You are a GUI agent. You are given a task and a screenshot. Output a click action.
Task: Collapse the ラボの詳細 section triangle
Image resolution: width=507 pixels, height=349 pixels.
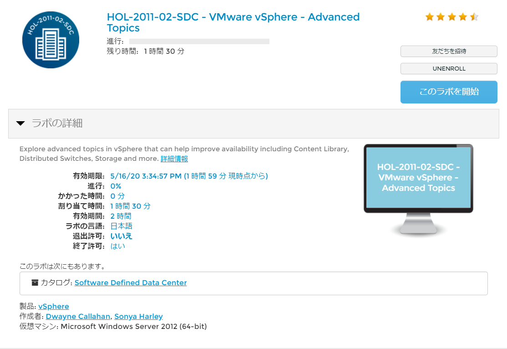click(20, 123)
